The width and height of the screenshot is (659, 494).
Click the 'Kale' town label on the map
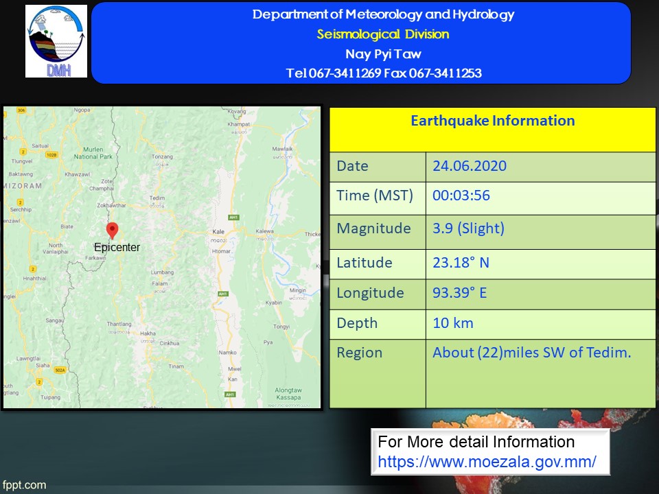(x=218, y=231)
